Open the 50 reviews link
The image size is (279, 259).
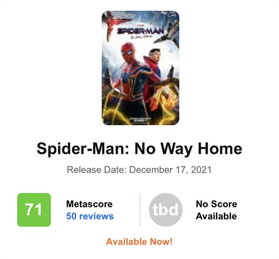click(90, 216)
